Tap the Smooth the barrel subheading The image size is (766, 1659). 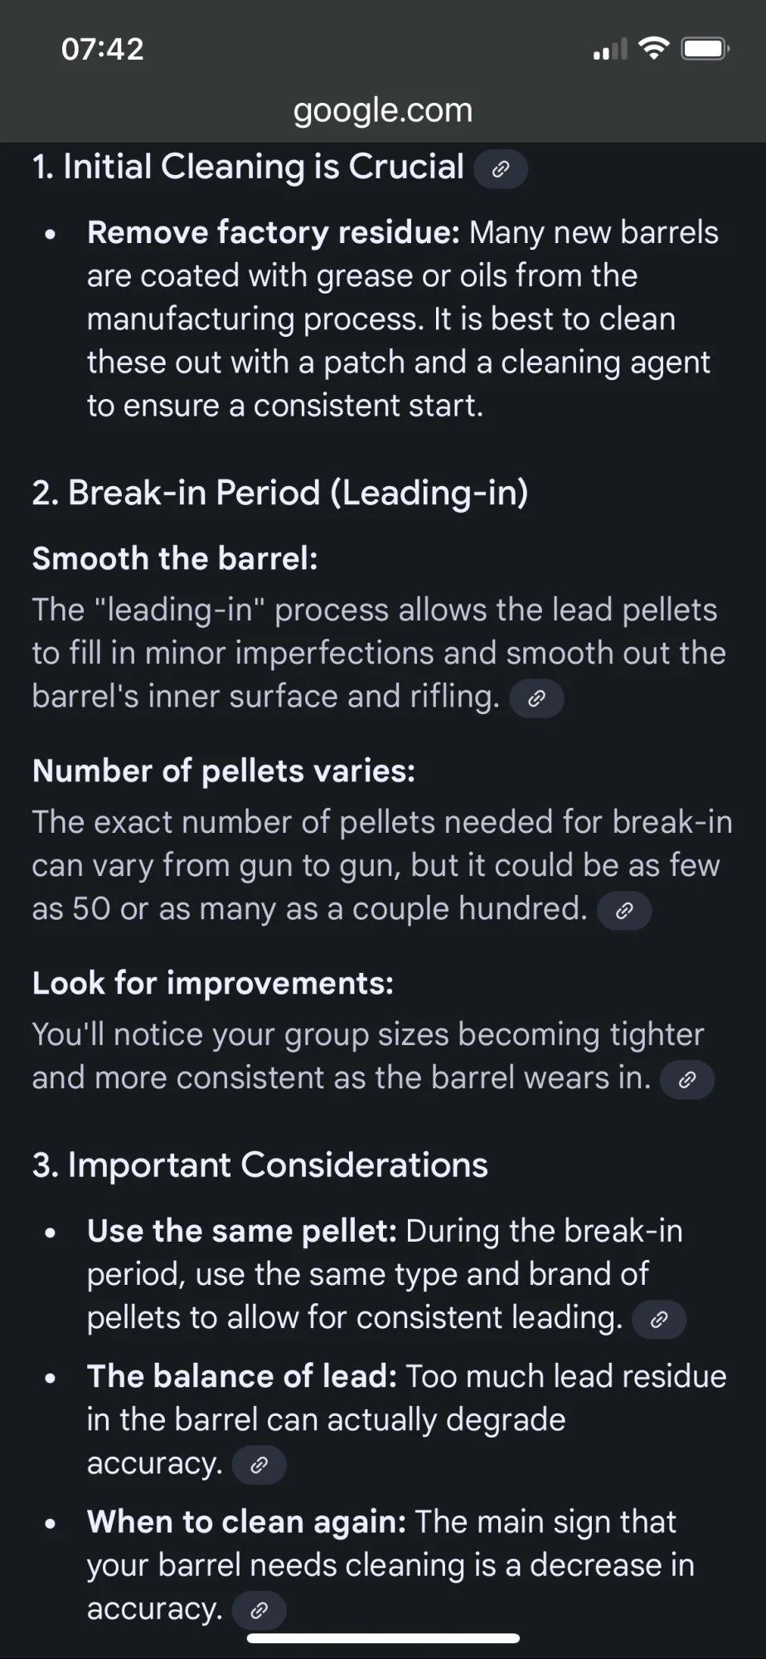(x=175, y=559)
